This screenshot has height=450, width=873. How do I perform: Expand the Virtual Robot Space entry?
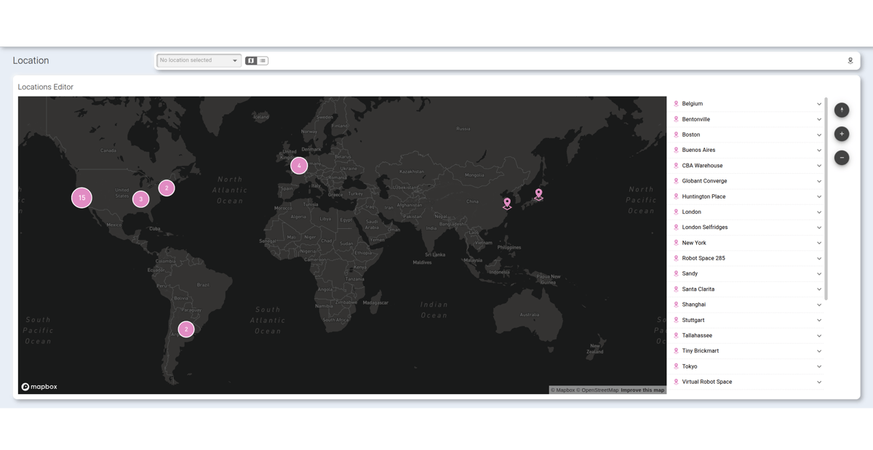click(x=818, y=381)
